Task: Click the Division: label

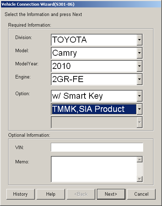Action: [24, 37]
